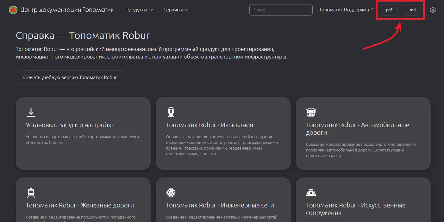Open Установка. Запуск и настройка section
The image size is (444, 222).
[83, 133]
